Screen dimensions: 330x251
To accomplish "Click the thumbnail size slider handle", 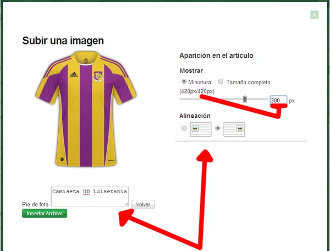I will [245, 99].
